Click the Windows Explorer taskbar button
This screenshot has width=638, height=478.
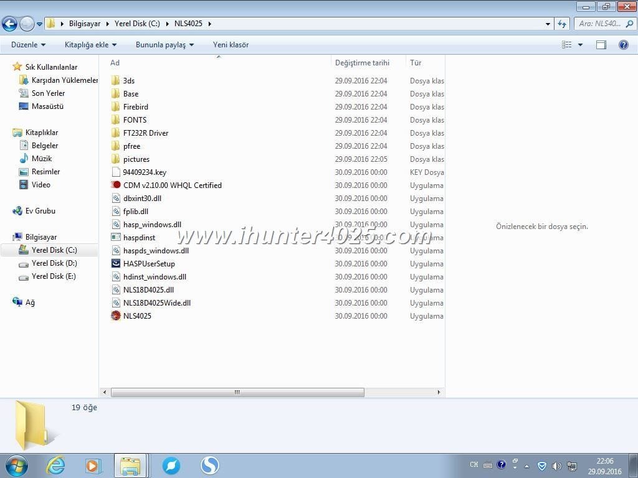(x=131, y=466)
